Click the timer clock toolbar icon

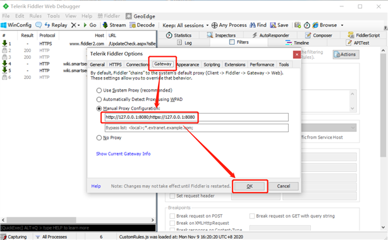(307, 25)
